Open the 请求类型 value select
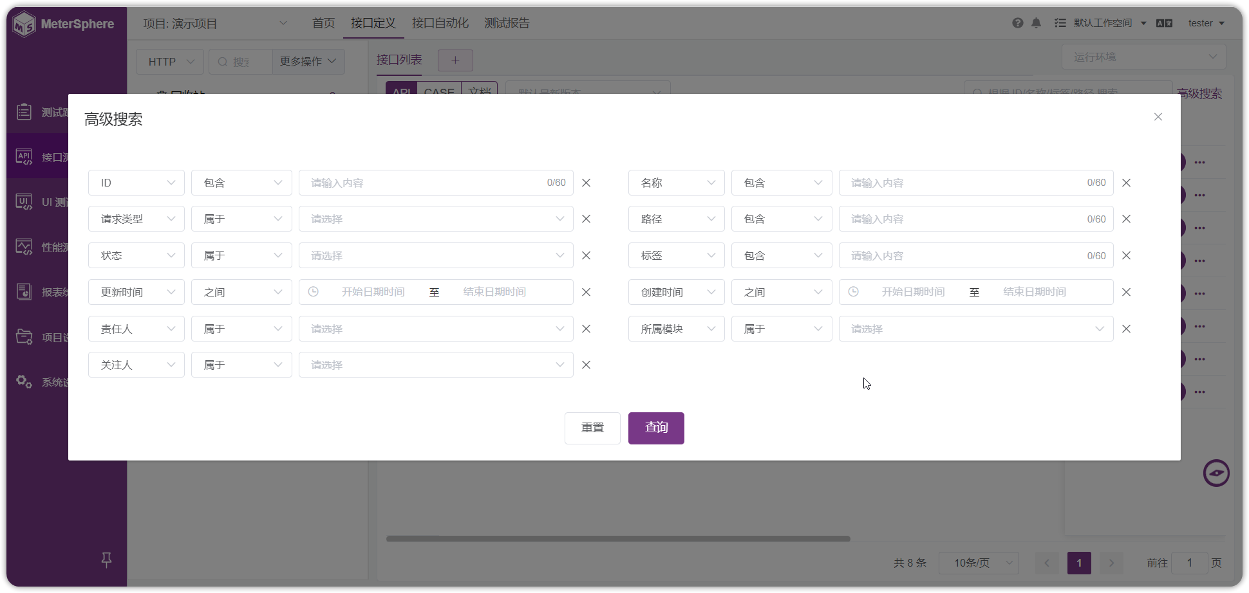The width and height of the screenshot is (1249, 593). pos(436,219)
